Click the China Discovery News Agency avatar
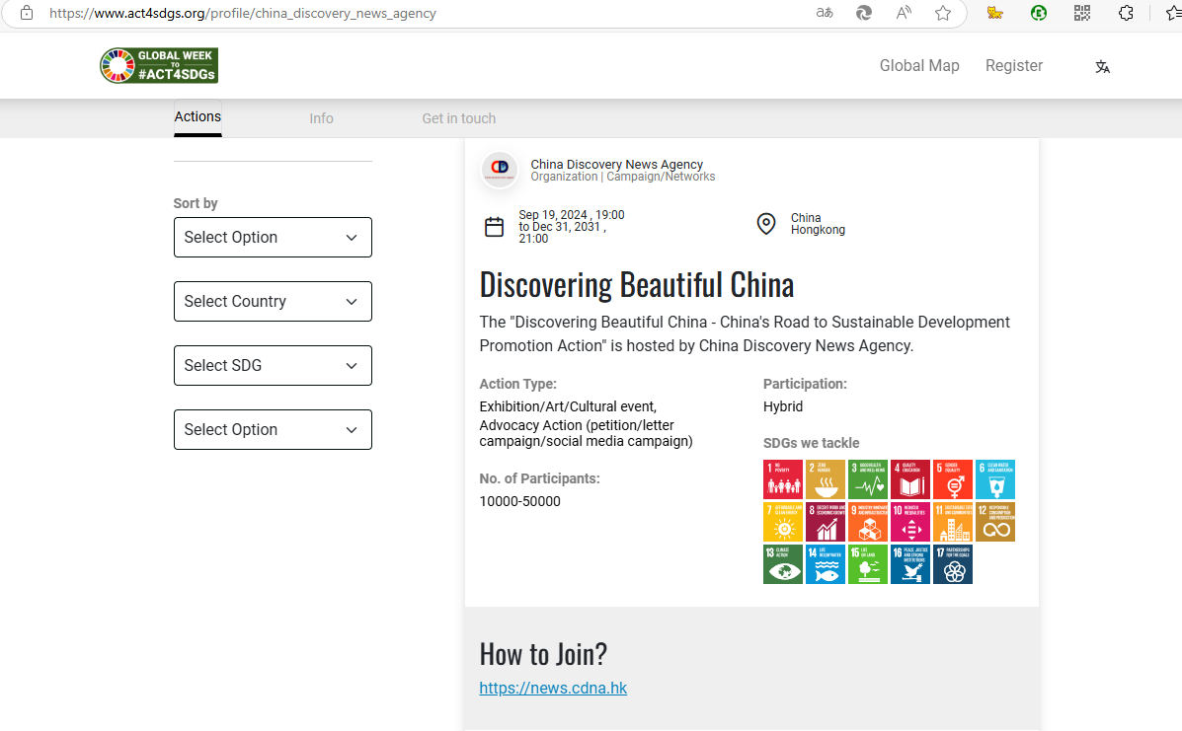Image resolution: width=1182 pixels, height=731 pixels. coord(499,170)
